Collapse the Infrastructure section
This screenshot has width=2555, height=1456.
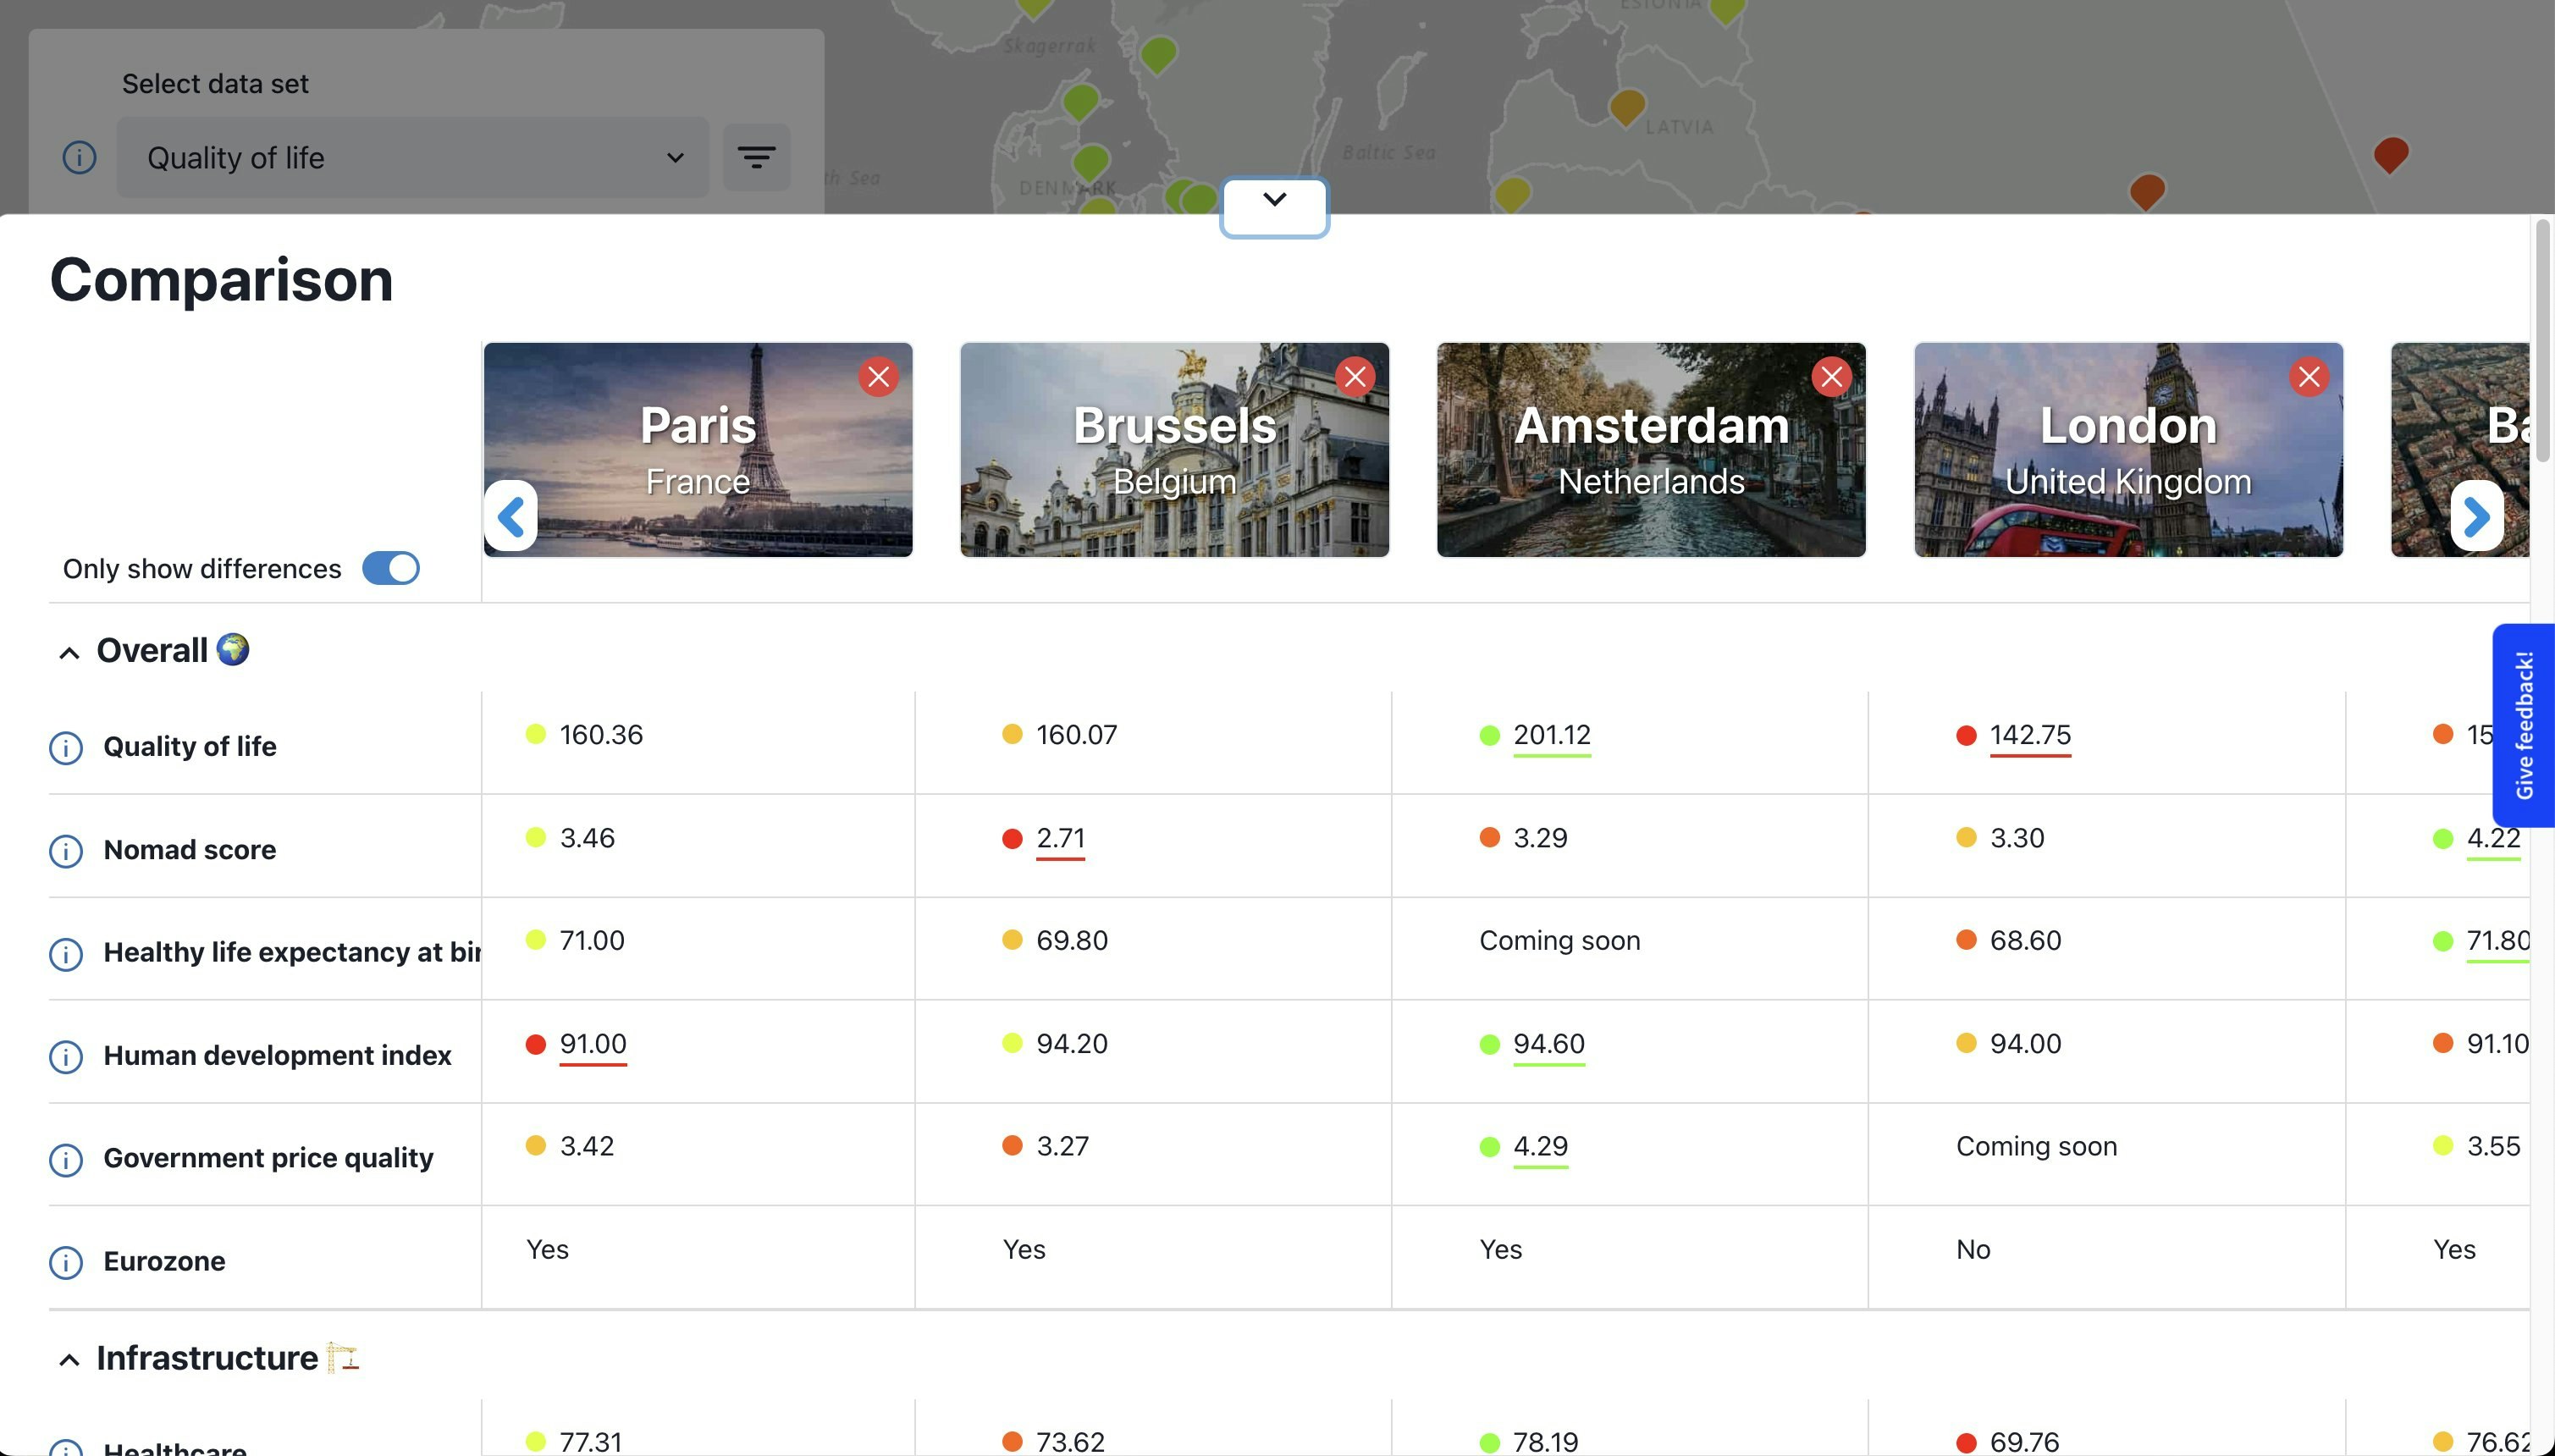(x=69, y=1360)
